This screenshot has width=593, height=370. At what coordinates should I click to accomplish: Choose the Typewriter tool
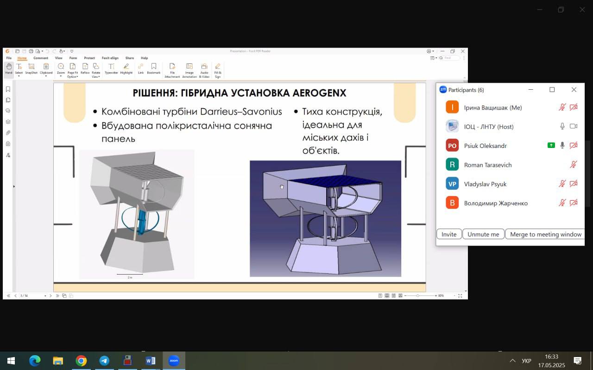click(111, 69)
